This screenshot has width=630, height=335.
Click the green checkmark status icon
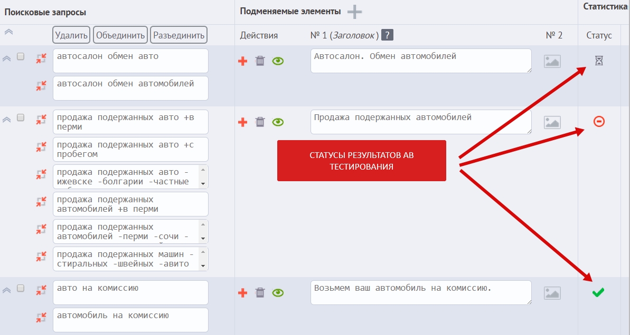[598, 292]
